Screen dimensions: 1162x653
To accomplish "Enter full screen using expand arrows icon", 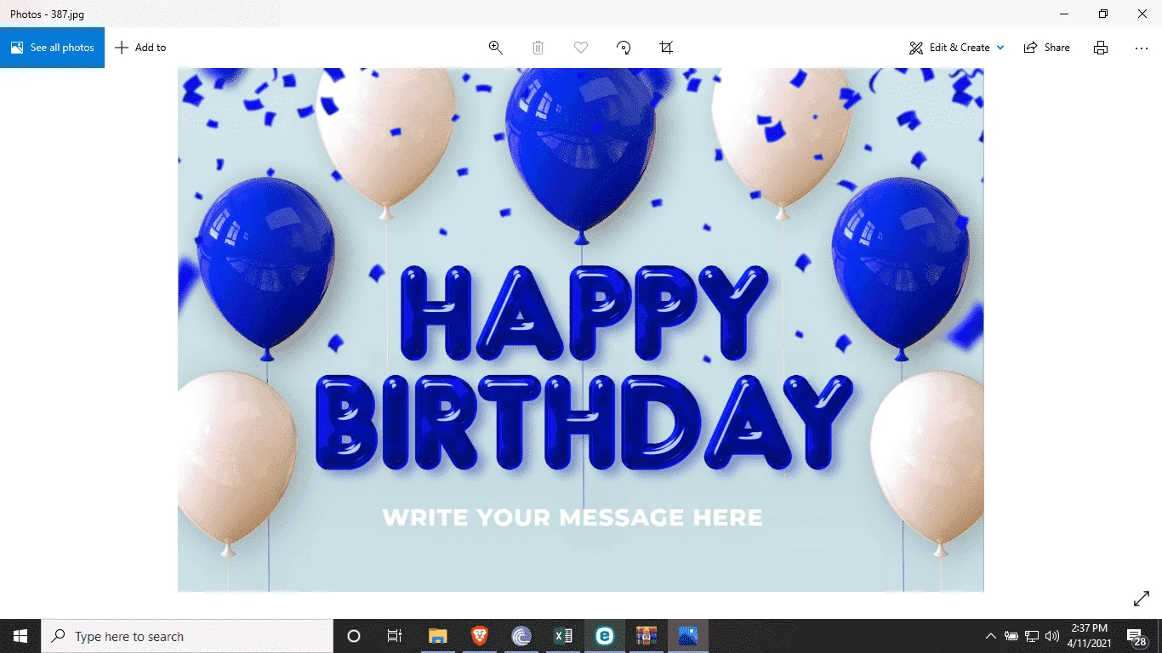I will click(x=1142, y=599).
